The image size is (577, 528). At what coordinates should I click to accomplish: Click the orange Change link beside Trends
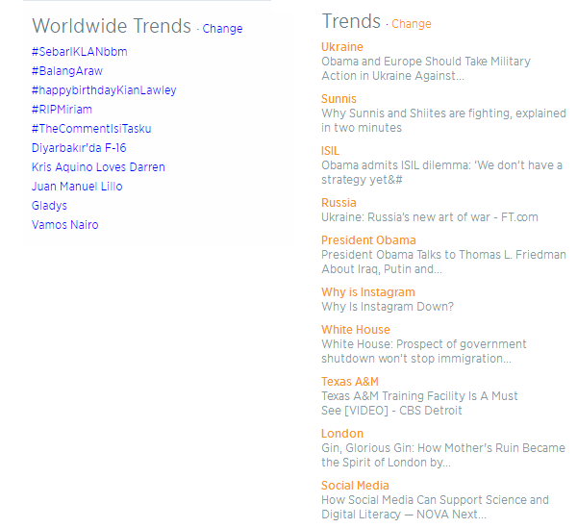[411, 24]
